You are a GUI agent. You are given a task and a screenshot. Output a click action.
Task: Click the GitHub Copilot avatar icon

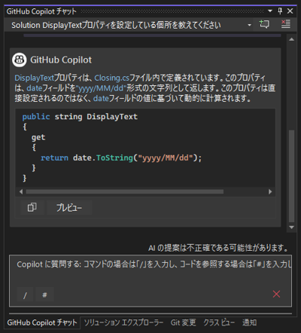(x=20, y=60)
